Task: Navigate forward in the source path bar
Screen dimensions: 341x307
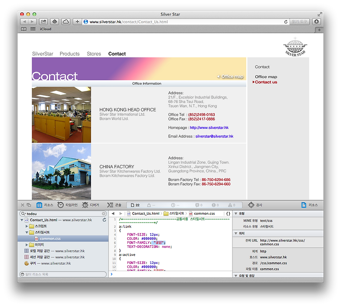Action: (121, 214)
